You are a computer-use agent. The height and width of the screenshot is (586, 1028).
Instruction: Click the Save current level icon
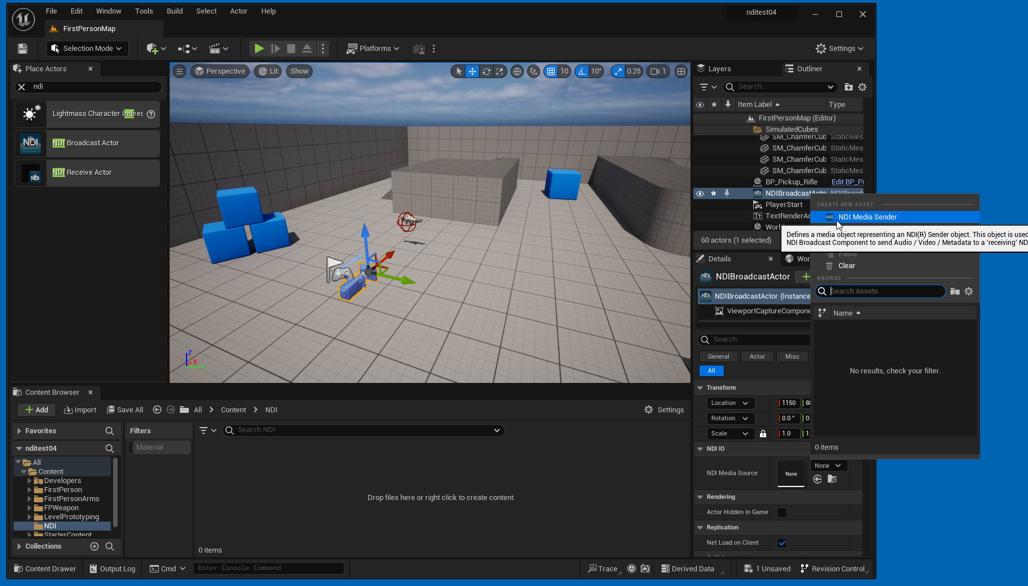coord(23,49)
